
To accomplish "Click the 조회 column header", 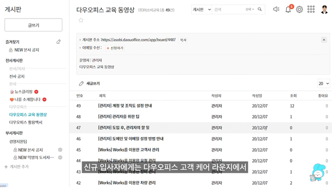I will coord(293,96).
